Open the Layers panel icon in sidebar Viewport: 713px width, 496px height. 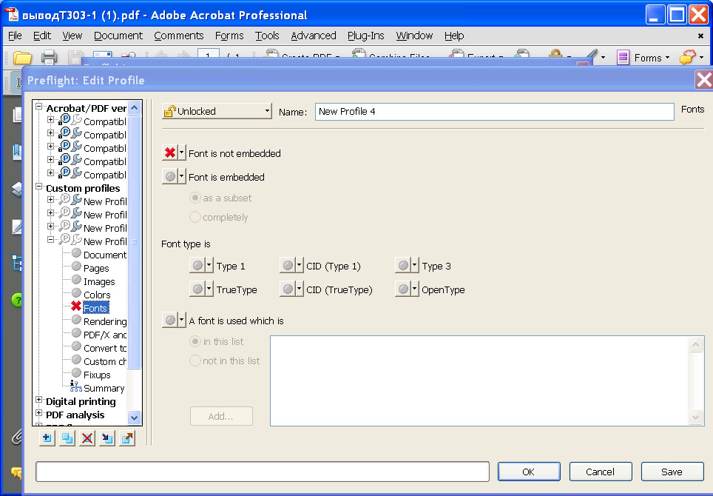[x=17, y=190]
